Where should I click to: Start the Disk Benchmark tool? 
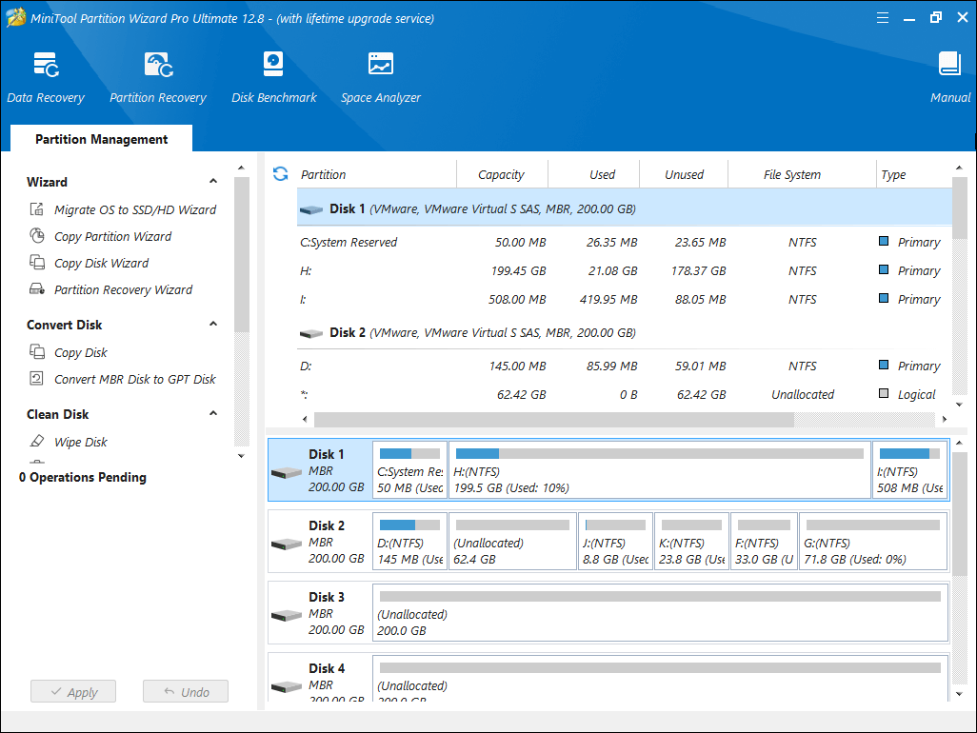pyautogui.click(x=273, y=77)
